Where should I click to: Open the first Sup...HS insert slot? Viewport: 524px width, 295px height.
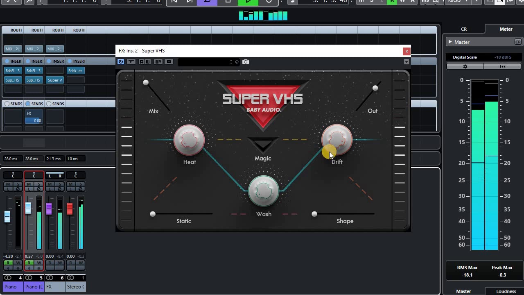pos(13,80)
